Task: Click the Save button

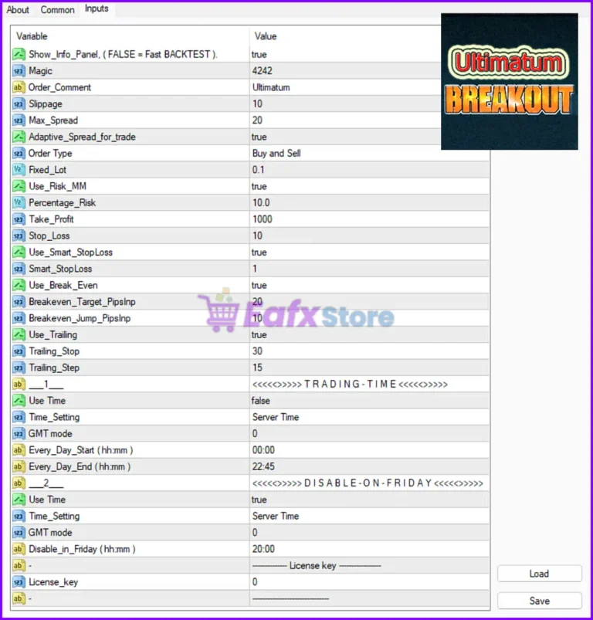Action: tap(539, 601)
